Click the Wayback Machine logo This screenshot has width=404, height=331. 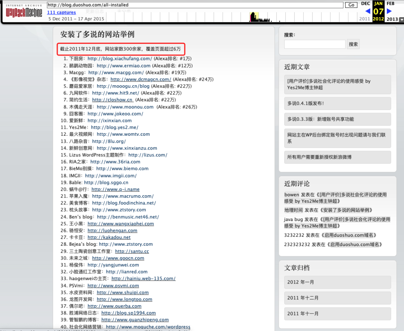click(24, 12)
